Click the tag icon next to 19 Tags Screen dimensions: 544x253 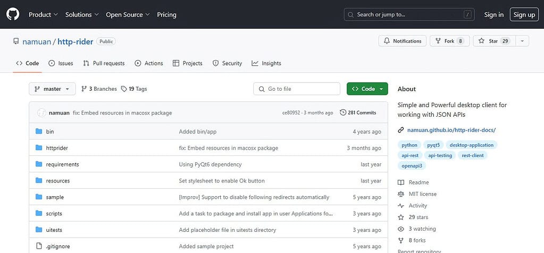(124, 89)
